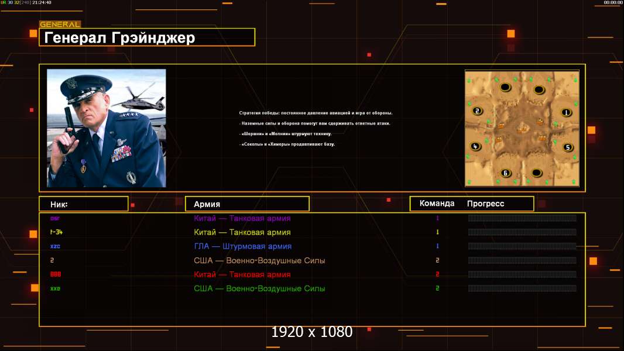Click the progress bar for player osr
This screenshot has width=624, height=351.
tap(522, 218)
